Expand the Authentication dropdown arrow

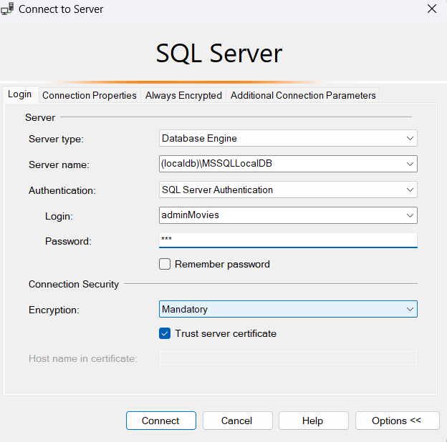(x=410, y=190)
